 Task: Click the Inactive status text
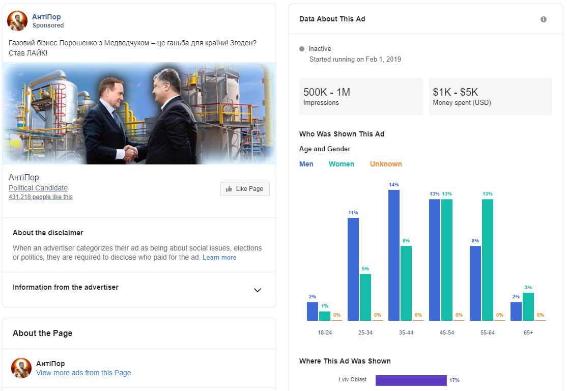tap(320, 49)
